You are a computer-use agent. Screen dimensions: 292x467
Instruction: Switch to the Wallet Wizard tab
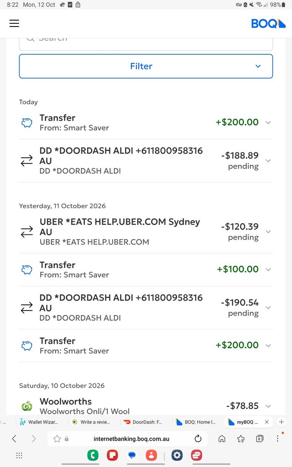pos(39,422)
